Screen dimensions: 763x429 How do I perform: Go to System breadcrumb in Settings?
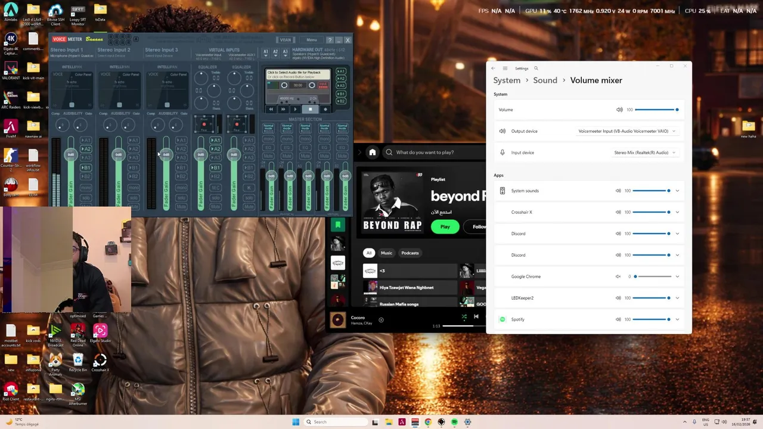[x=507, y=80]
